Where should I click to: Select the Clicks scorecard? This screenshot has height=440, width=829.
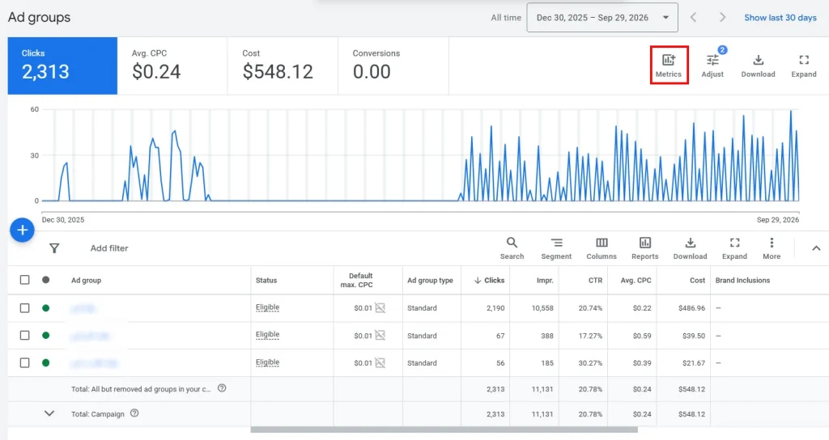[62, 66]
